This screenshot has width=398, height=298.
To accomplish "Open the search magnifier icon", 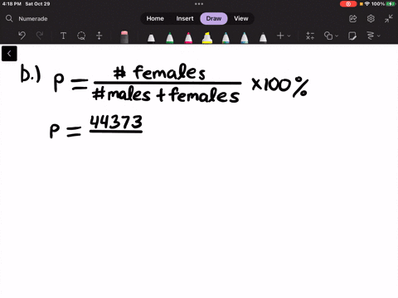I will pyautogui.click(x=9, y=18).
